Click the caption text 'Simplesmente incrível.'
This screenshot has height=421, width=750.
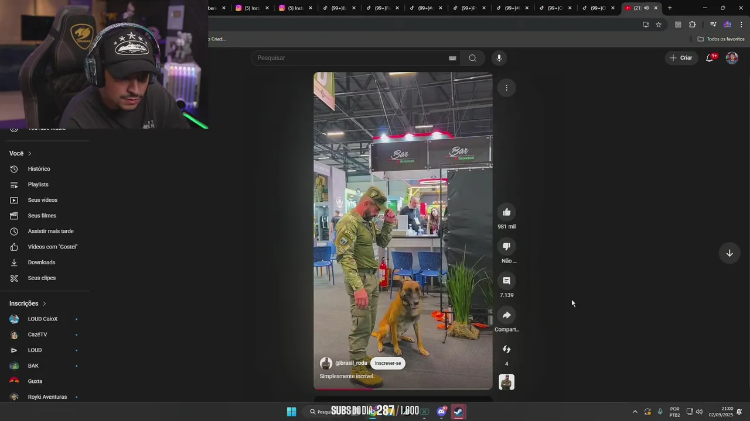pos(347,377)
